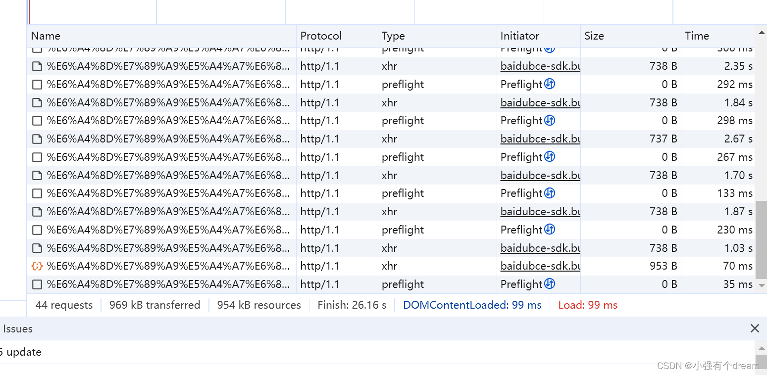This screenshot has height=375, width=767.
Task: Open baidubce-sdk initiator link in the 70 ms row
Action: [x=540, y=266]
